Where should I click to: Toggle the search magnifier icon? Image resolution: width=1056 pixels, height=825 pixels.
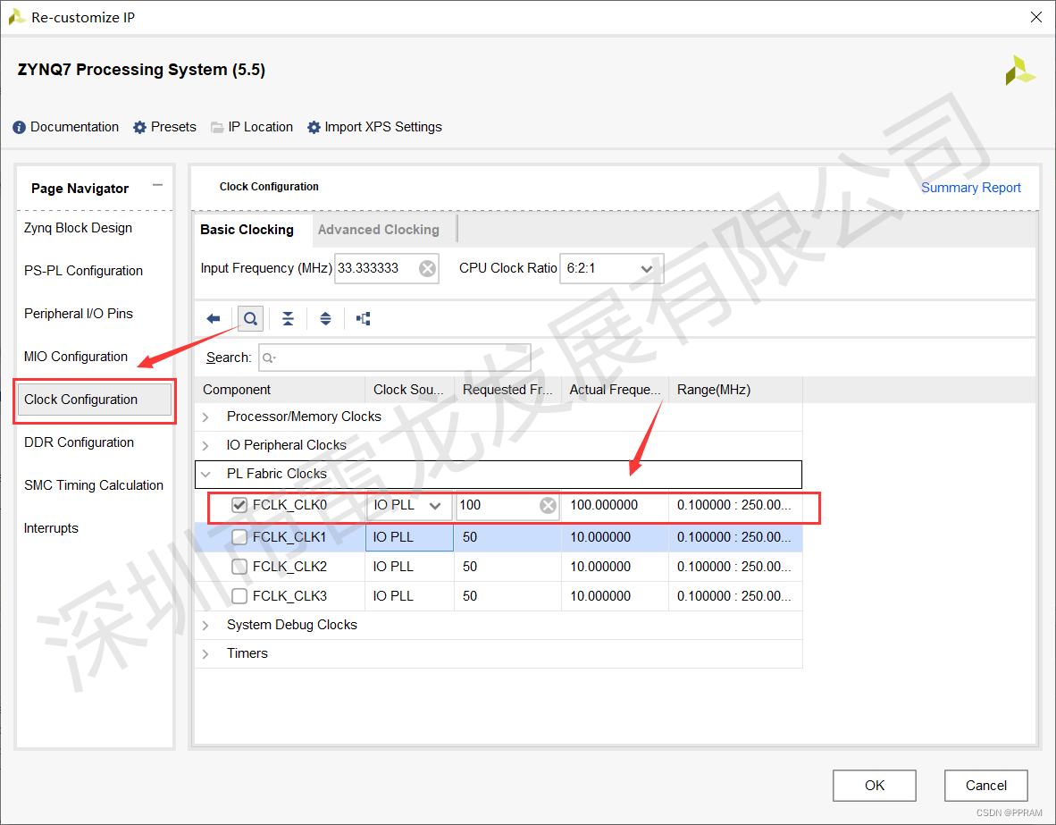(250, 319)
